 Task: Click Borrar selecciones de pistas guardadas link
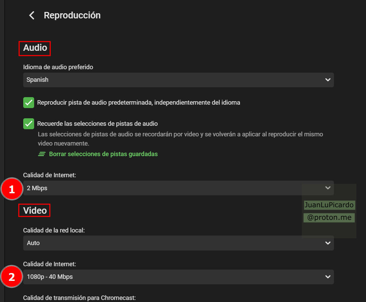click(103, 154)
